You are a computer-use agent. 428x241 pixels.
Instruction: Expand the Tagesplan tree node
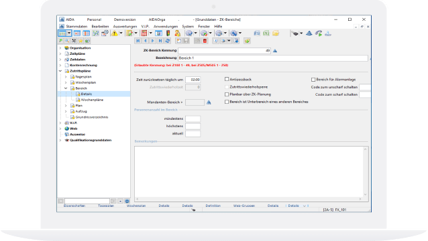(66, 77)
